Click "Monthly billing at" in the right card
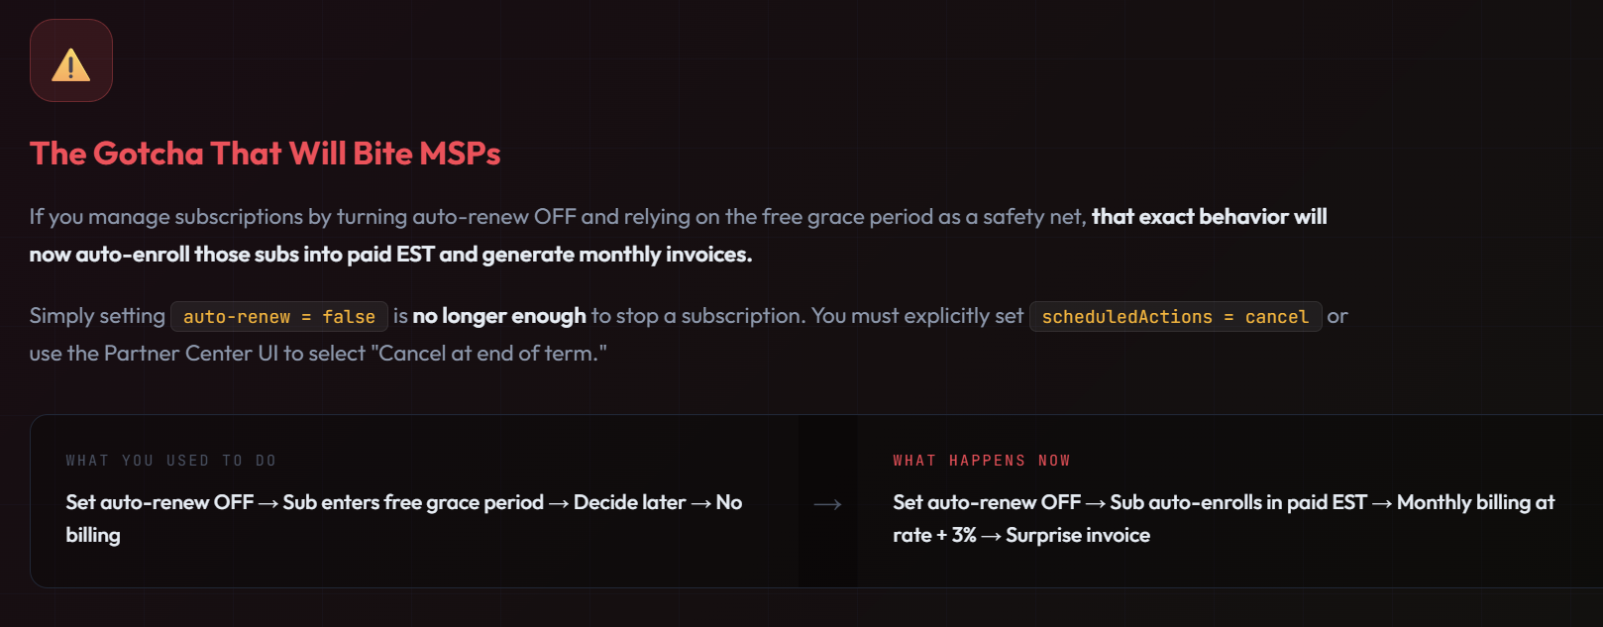 pyautogui.click(x=1475, y=502)
